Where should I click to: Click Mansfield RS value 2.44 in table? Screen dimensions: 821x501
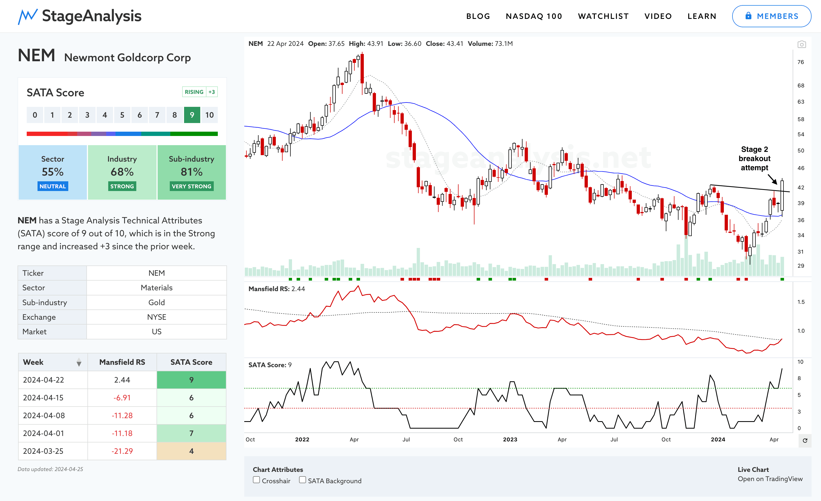122,380
